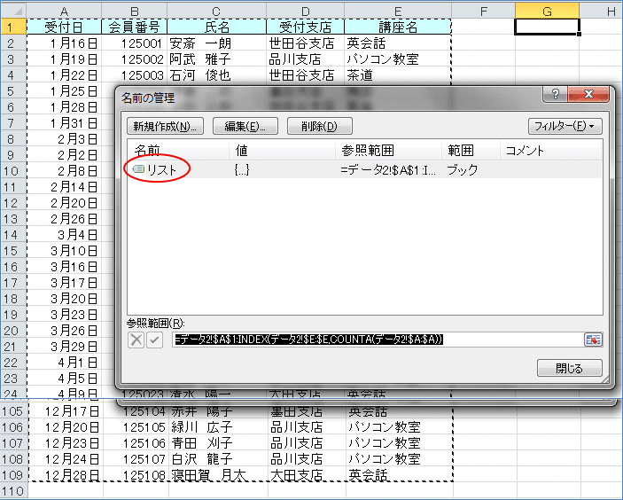Select column B header in the spreadsheet
Viewport: 623px width, 500px height.
click(135, 11)
